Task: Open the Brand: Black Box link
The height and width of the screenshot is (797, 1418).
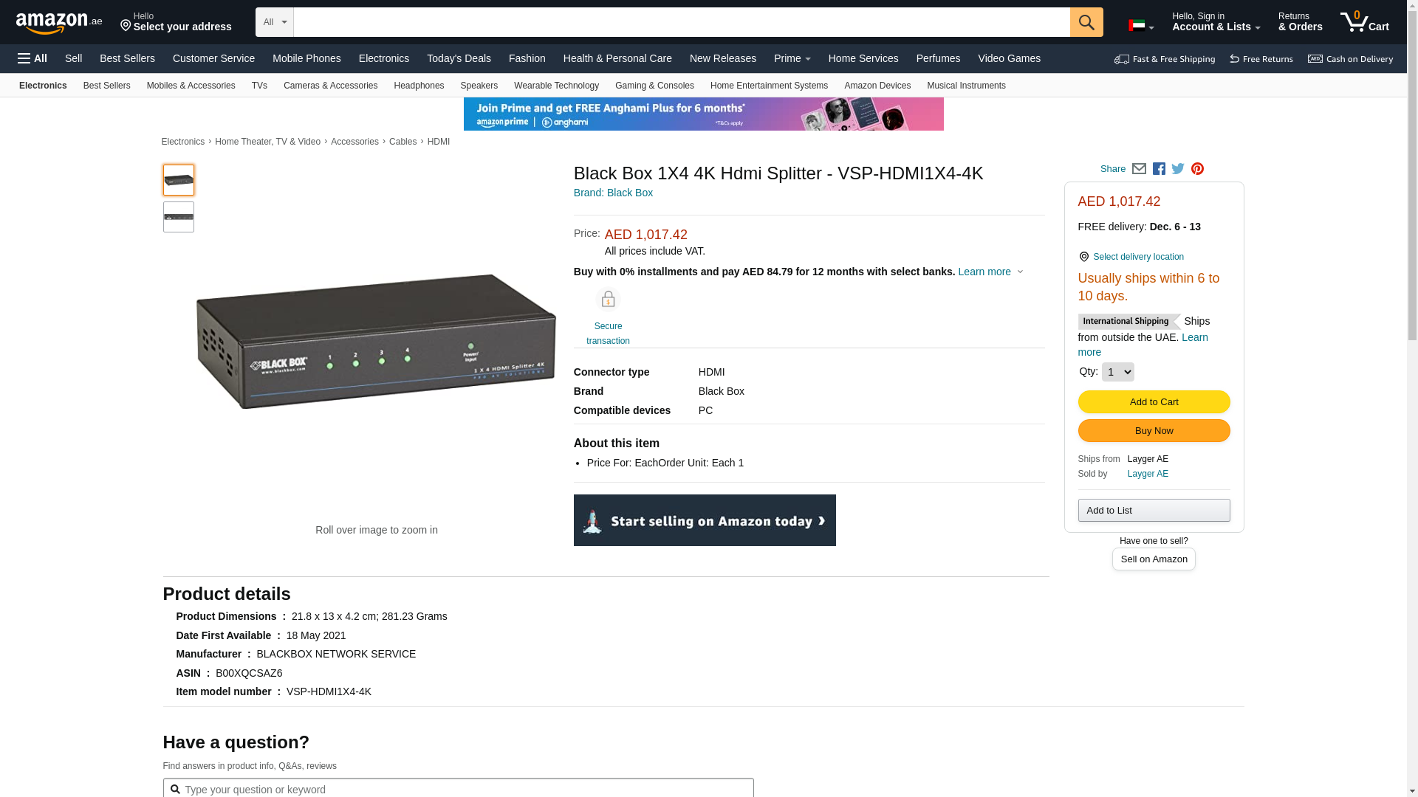Action: [x=613, y=193]
